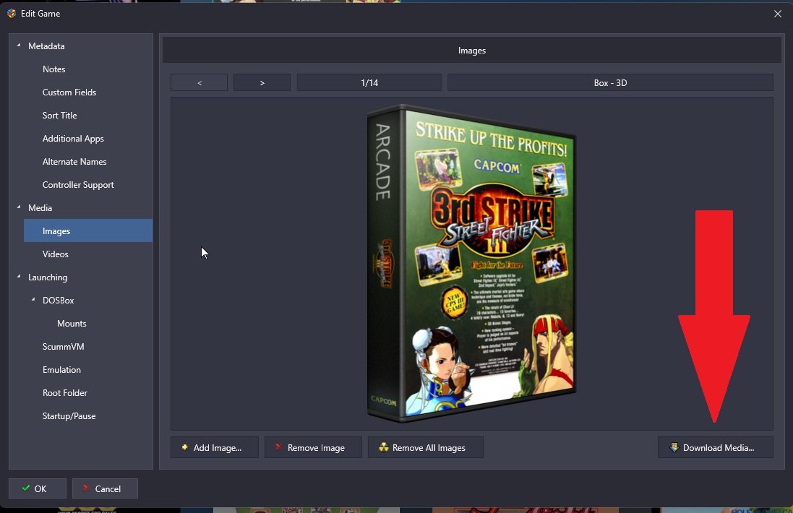Click the red X icon on Cancel

point(86,488)
